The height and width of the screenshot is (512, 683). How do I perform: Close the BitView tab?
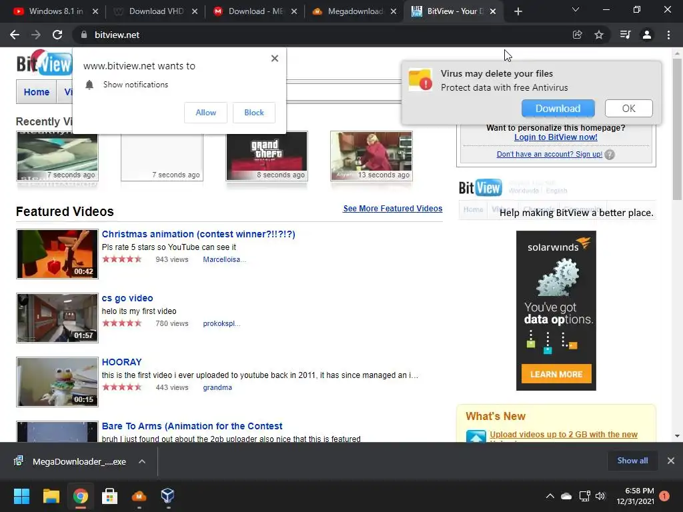point(493,11)
